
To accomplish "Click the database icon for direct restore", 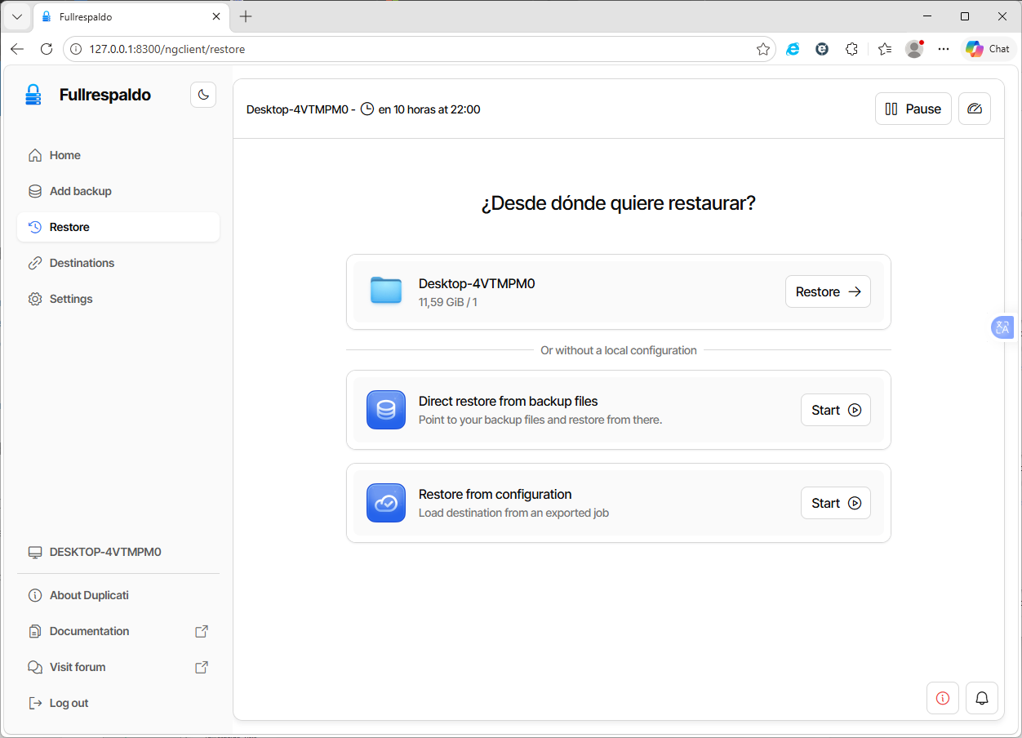I will [386, 410].
